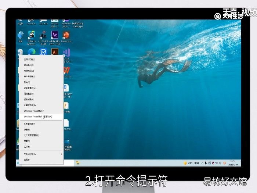Show hidden tray icons with the up chevron
This screenshot has width=257, height=193.
point(202,163)
